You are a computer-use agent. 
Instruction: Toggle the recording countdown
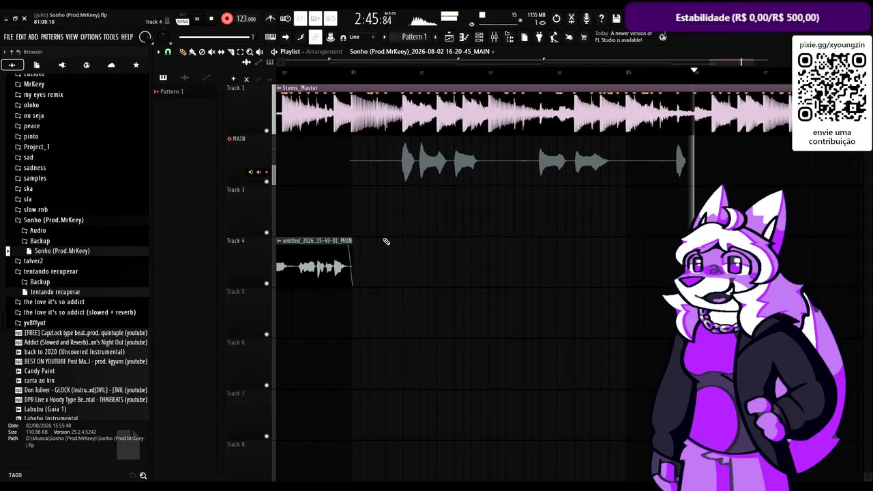tap(300, 18)
